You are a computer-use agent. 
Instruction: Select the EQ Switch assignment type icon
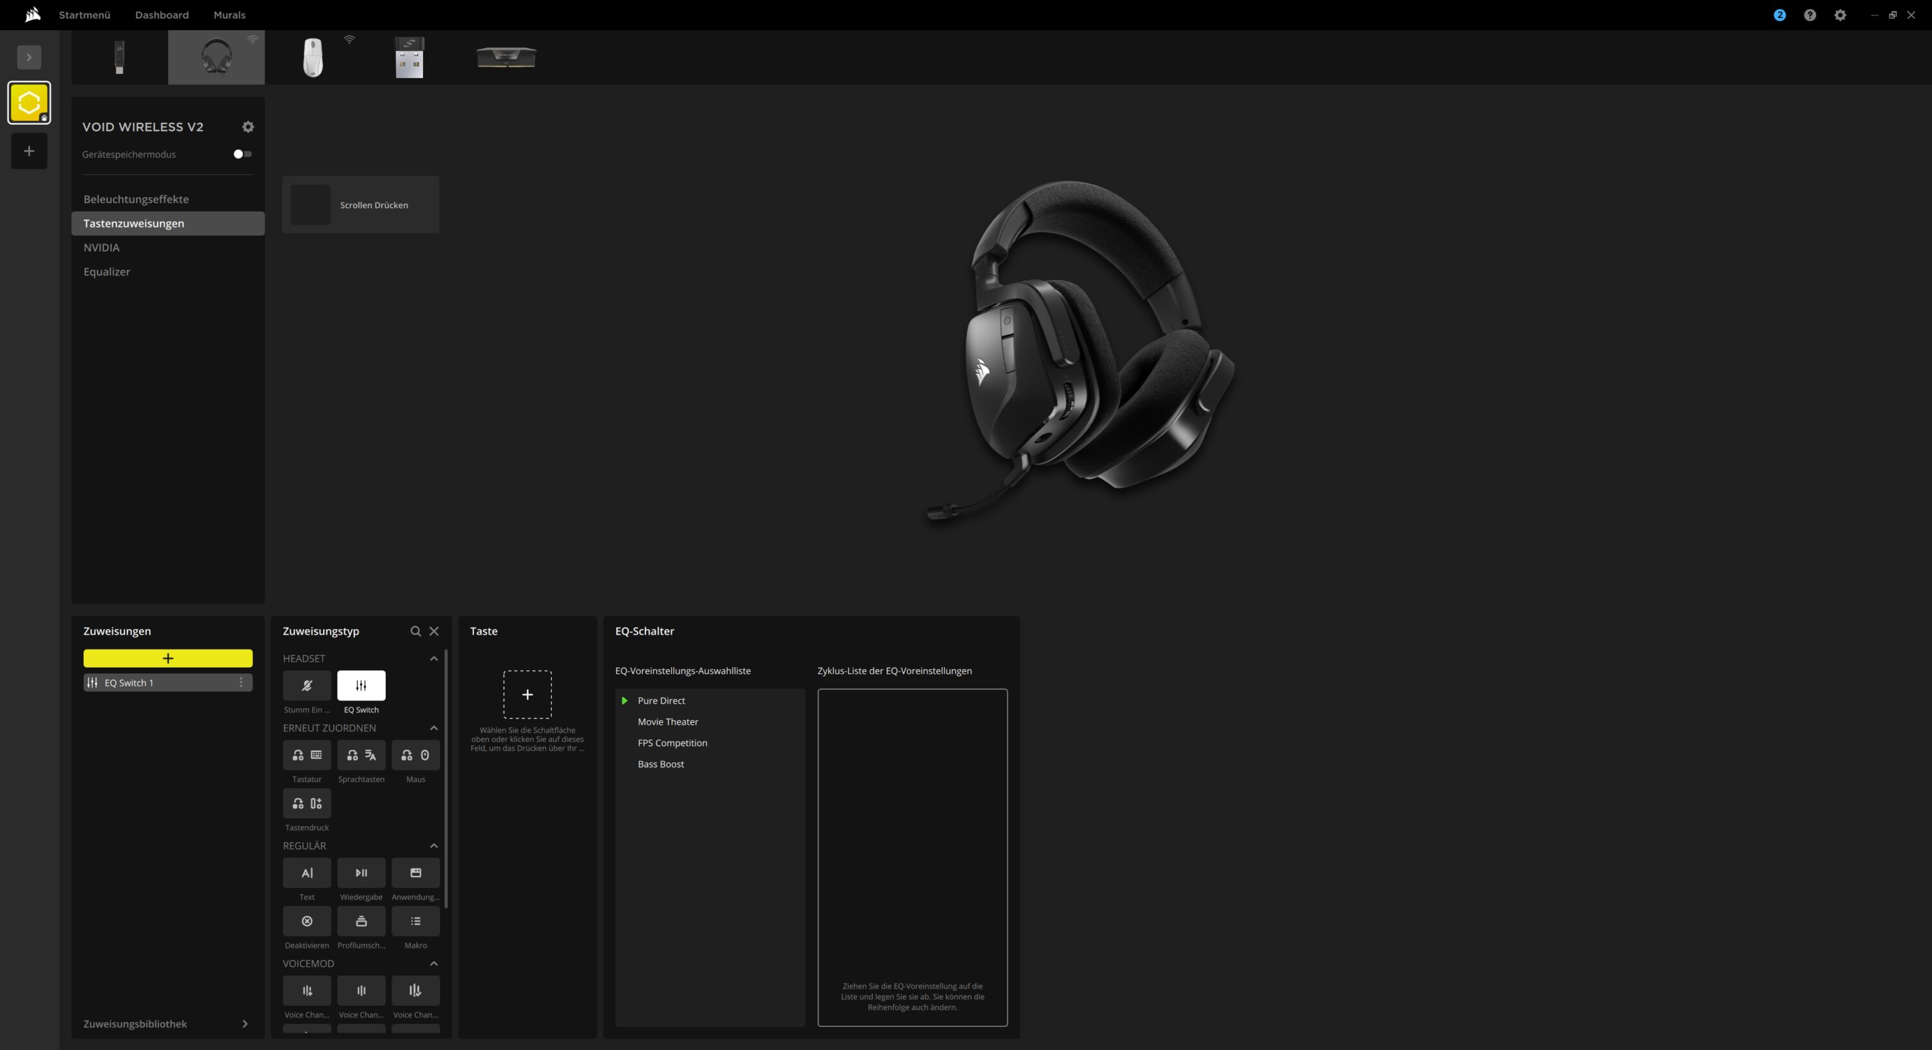pos(361,686)
